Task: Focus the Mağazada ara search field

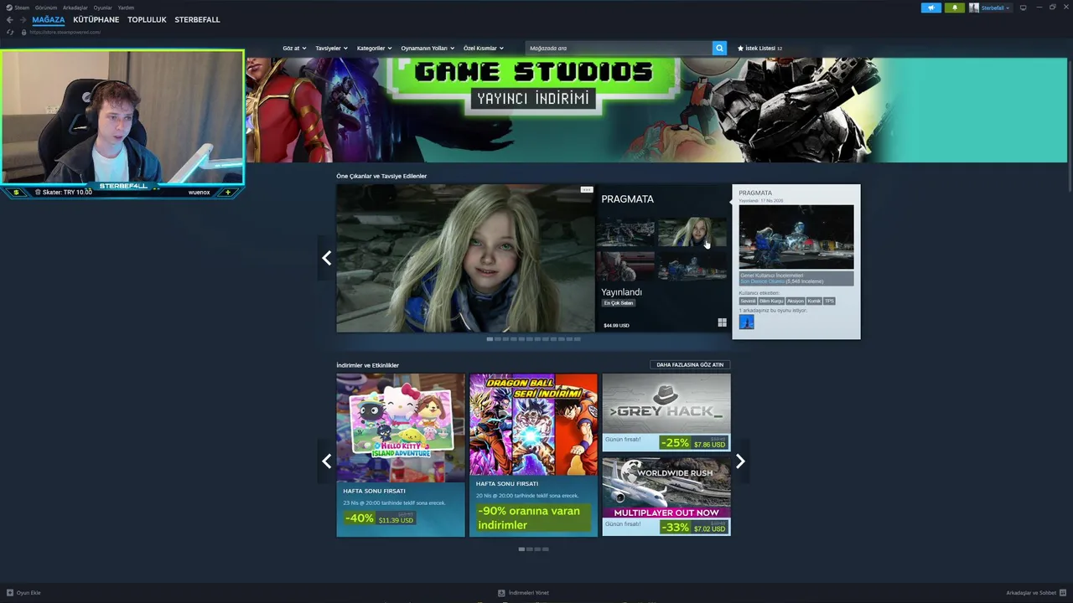Action: (x=619, y=49)
